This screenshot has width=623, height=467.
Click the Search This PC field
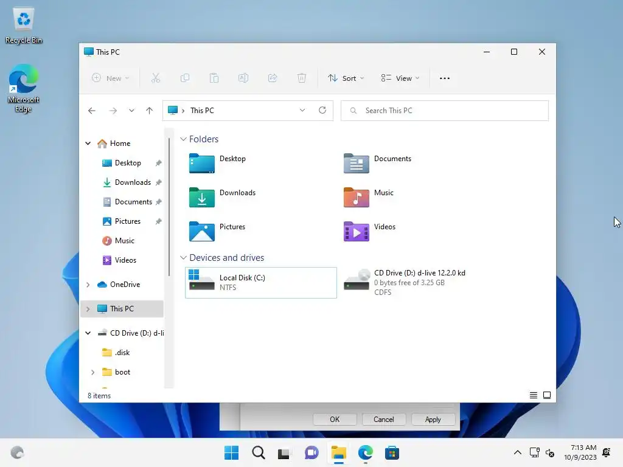tap(445, 111)
